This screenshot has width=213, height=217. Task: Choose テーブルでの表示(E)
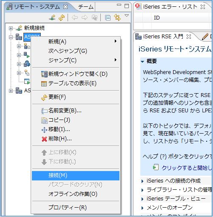(76, 83)
